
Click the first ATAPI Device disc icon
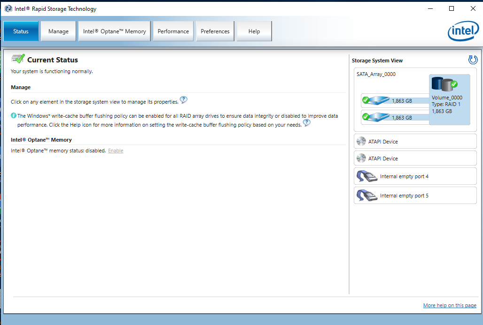pos(361,142)
